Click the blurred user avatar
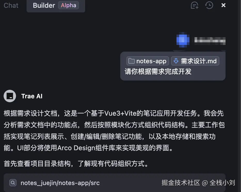 point(183,40)
